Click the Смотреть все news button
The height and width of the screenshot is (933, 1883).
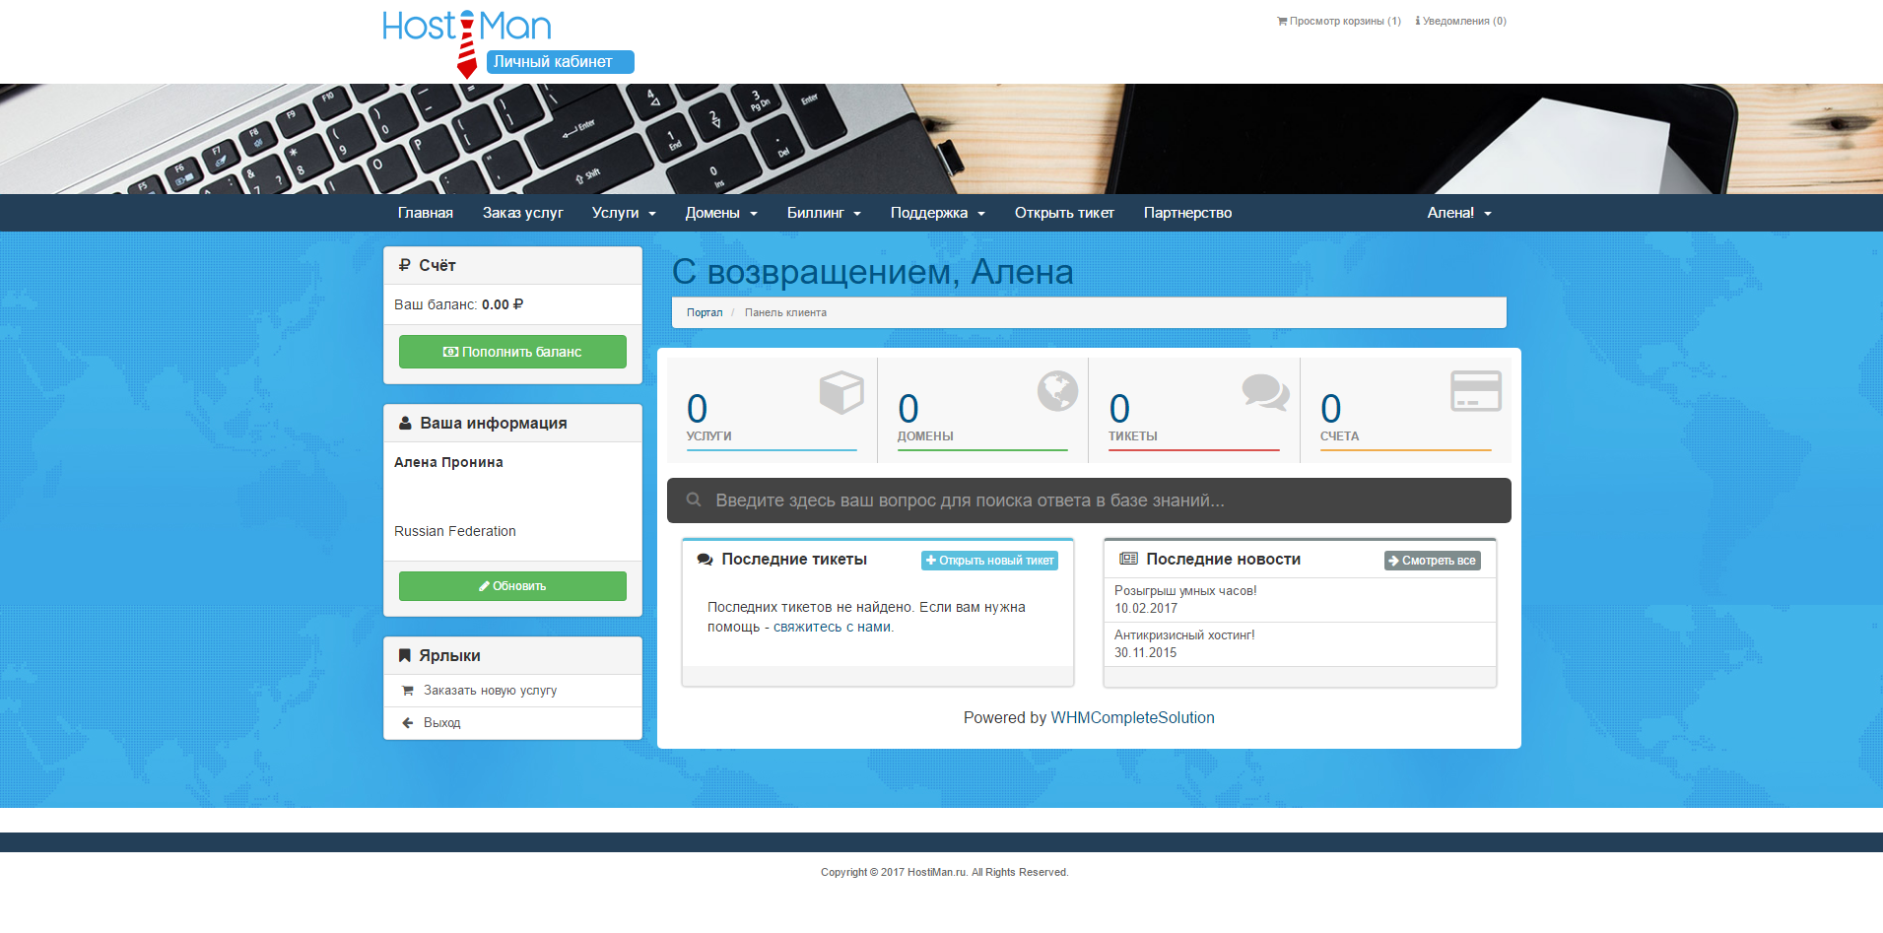click(x=1433, y=561)
